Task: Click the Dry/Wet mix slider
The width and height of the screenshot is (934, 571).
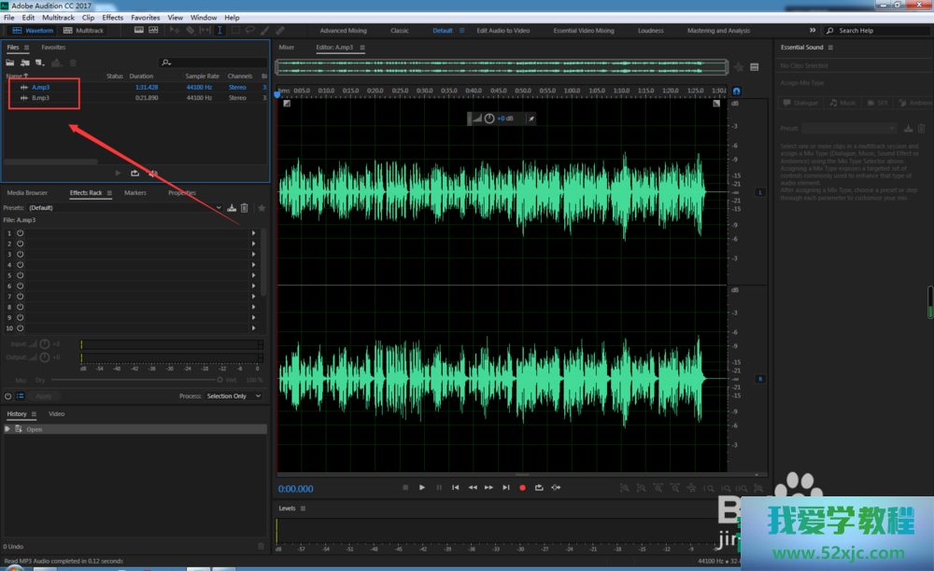Action: 135,380
